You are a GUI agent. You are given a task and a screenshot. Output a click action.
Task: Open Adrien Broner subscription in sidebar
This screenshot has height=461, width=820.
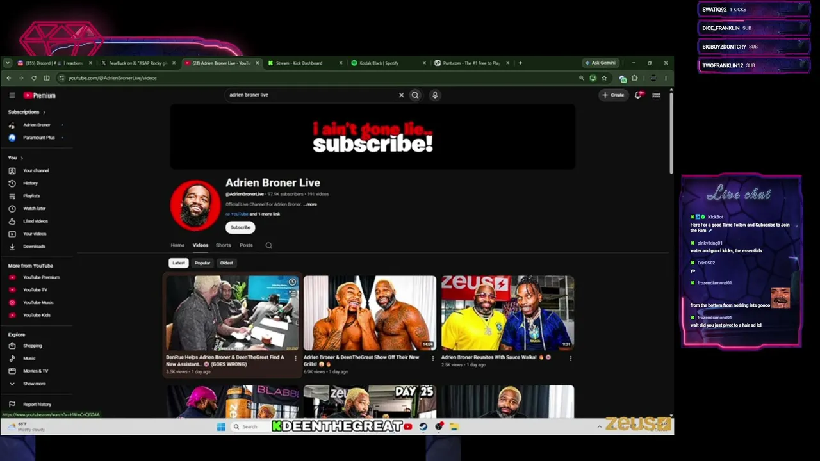pyautogui.click(x=35, y=125)
